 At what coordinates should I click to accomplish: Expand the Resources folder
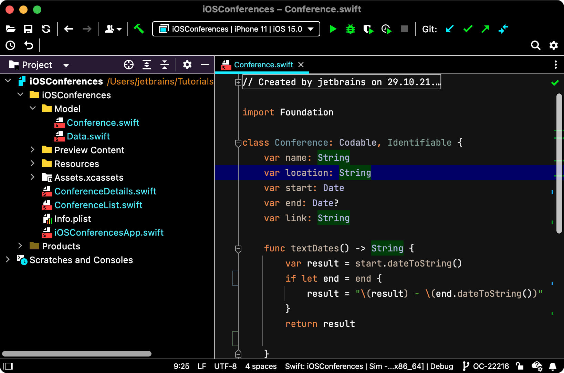(x=32, y=163)
